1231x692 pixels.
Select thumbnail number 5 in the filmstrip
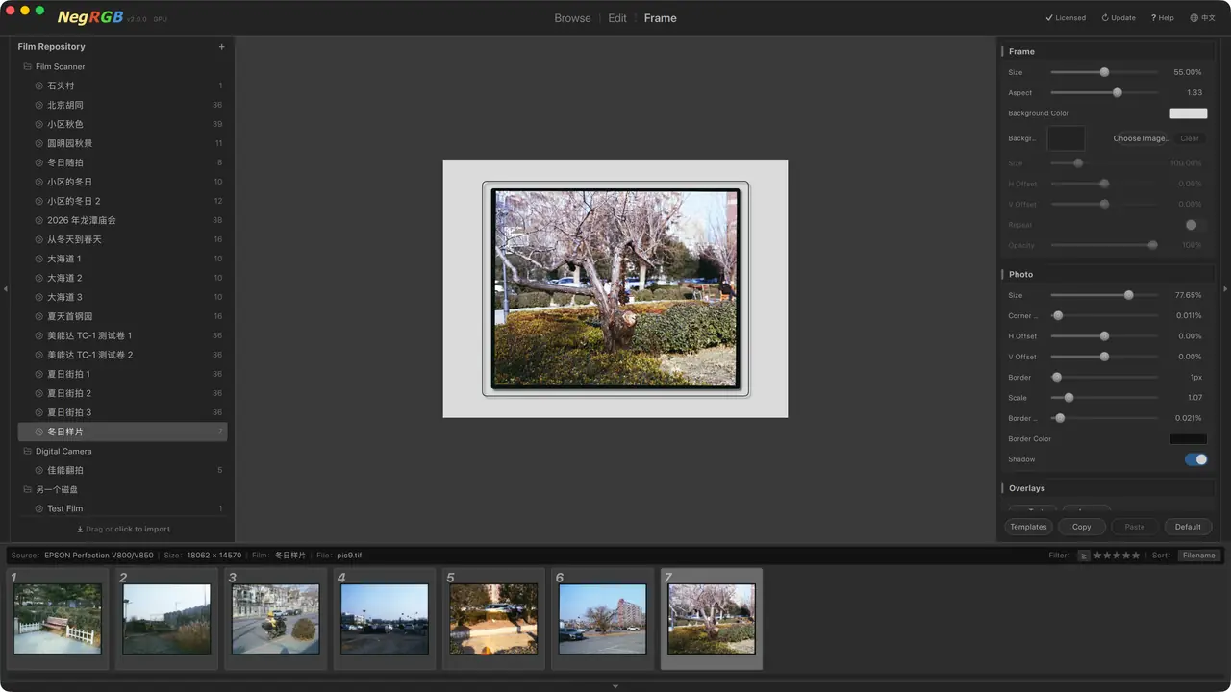494,619
